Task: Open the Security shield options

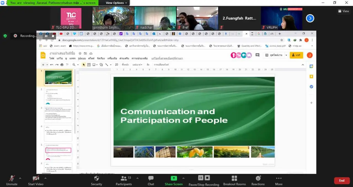Action: (96, 180)
